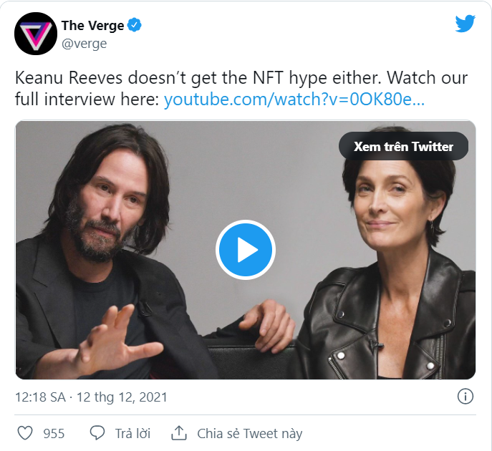Open the youtube.com/watch link
The width and height of the screenshot is (492, 451).
pyautogui.click(x=294, y=99)
